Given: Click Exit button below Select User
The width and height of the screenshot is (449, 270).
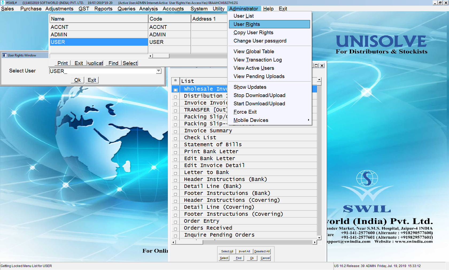Looking at the screenshot, I should [x=92, y=80].
